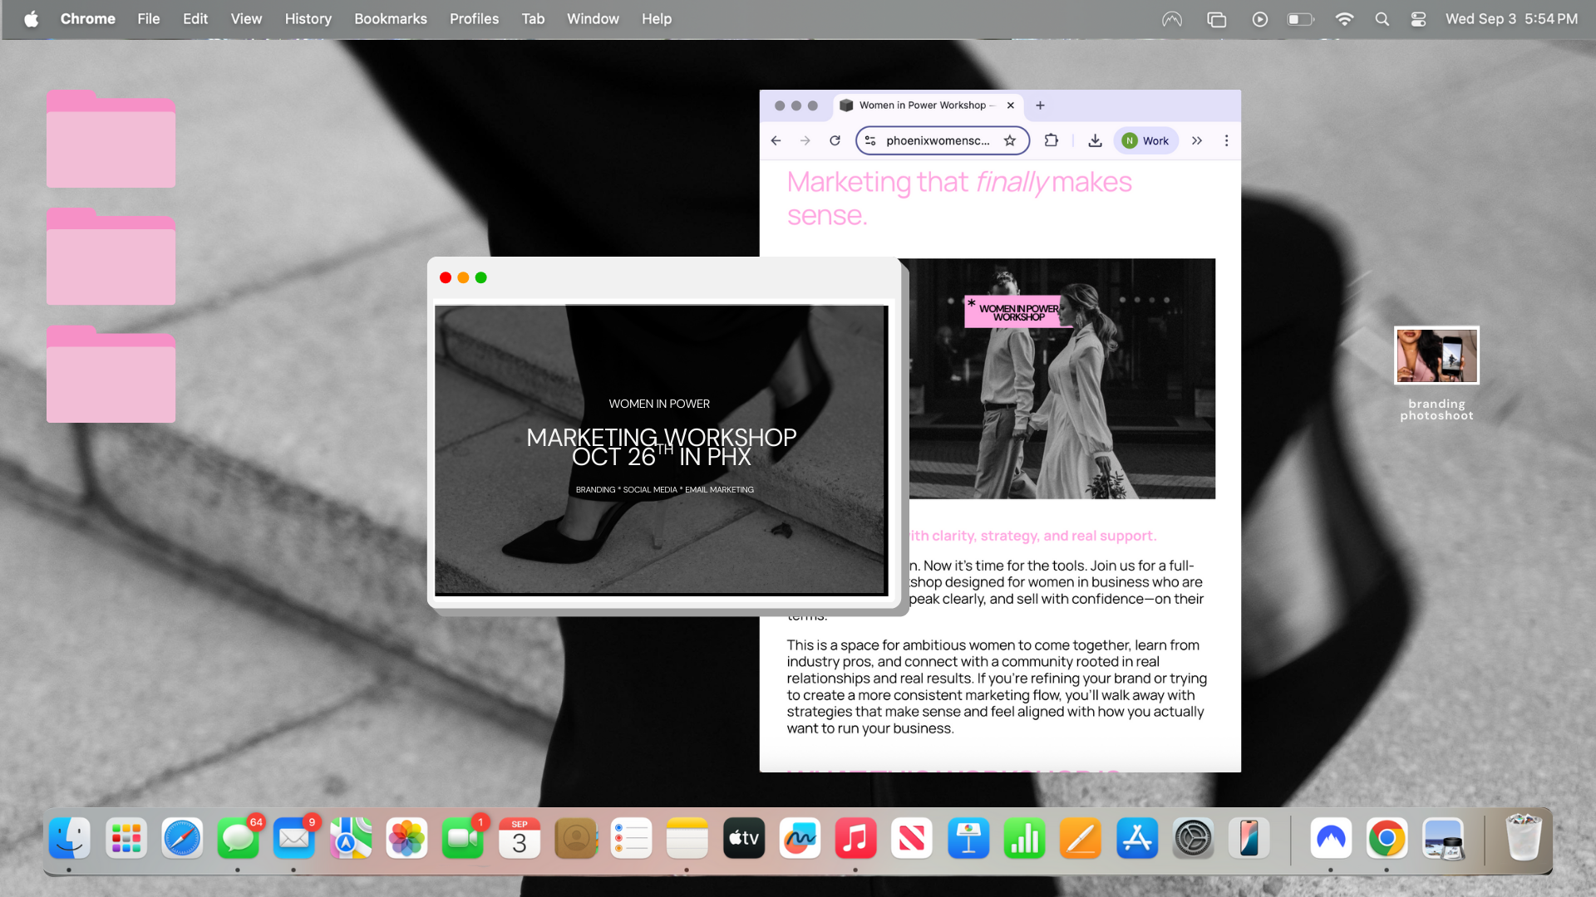Close the Women in Power Workshop tab
The image size is (1596, 897).
tap(1010, 105)
